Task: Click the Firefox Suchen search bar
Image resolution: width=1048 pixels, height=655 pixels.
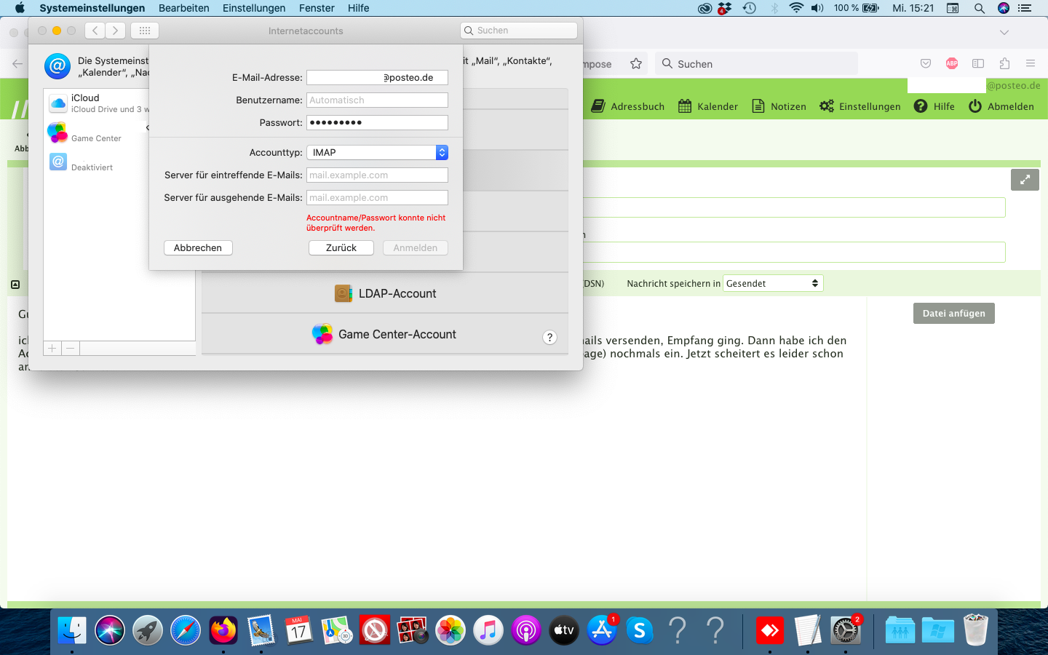Action: pos(757,64)
